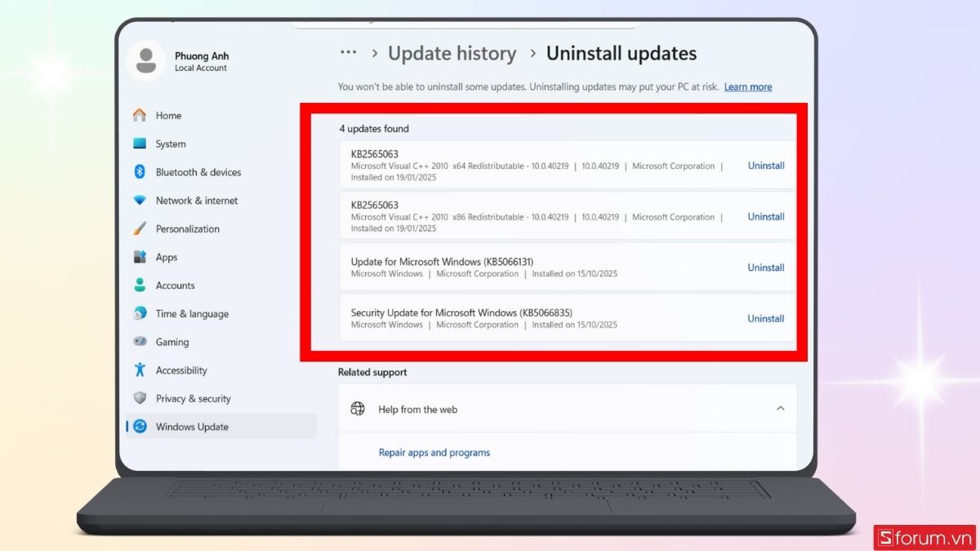Click the Apps grid icon
Viewport: 980px width, 551px height.
140,257
